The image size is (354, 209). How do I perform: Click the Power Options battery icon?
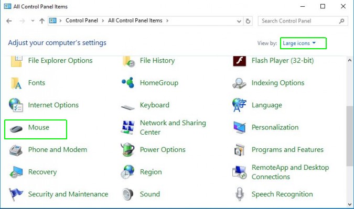[x=127, y=149]
